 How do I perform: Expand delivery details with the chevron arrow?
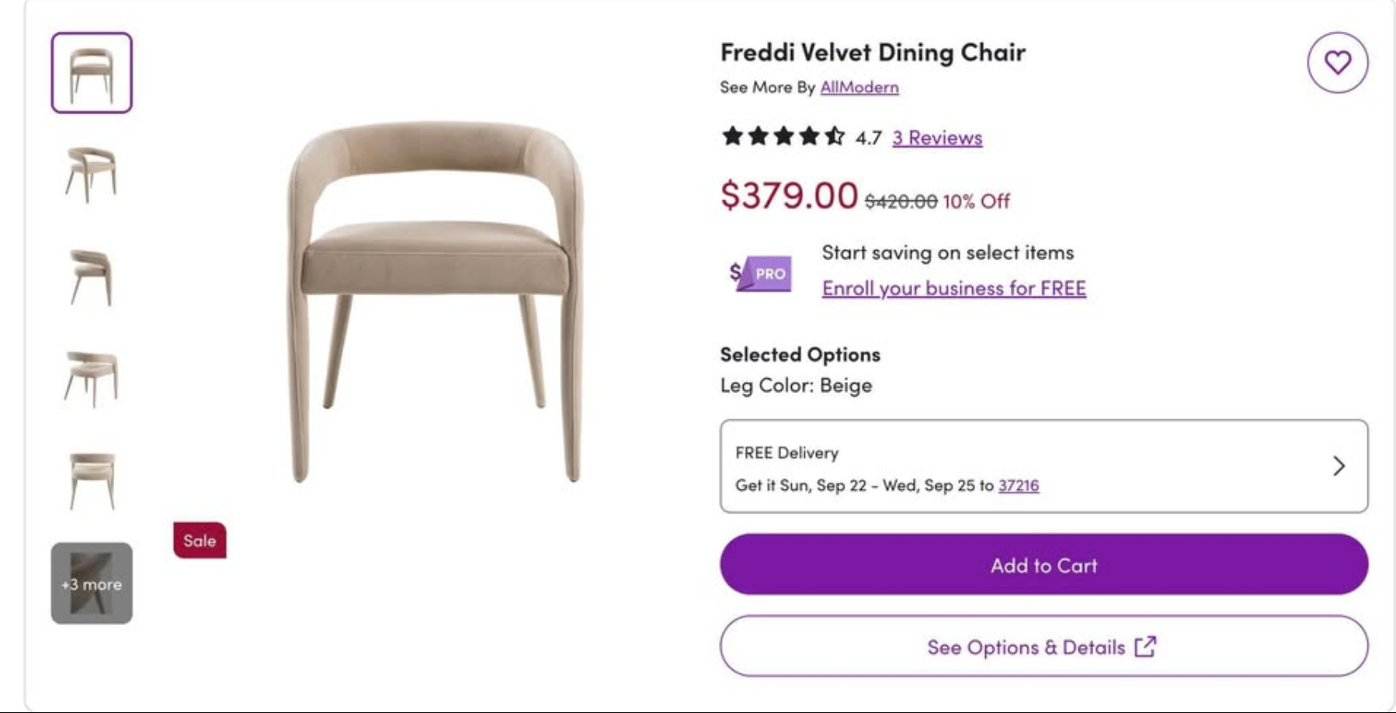pos(1339,466)
